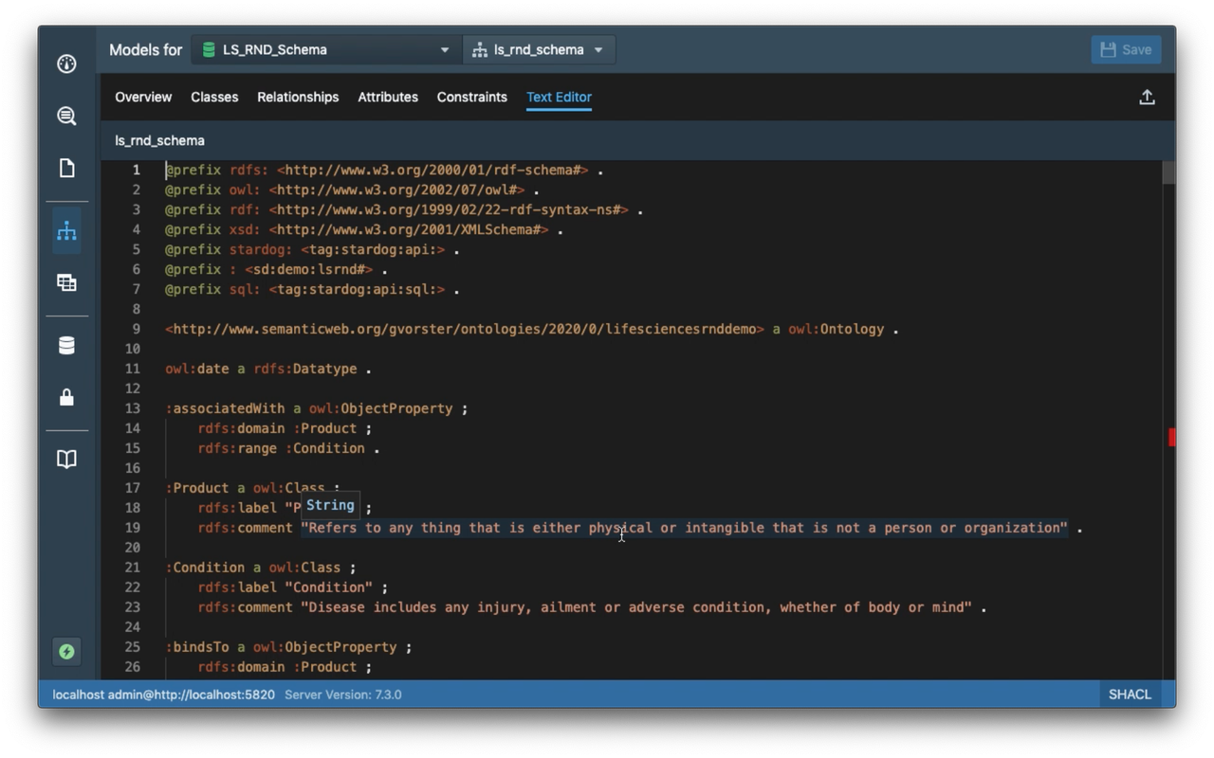The image size is (1214, 758).
Task: Expand the LS_RND_Schema database dropdown
Action: [x=325, y=50]
